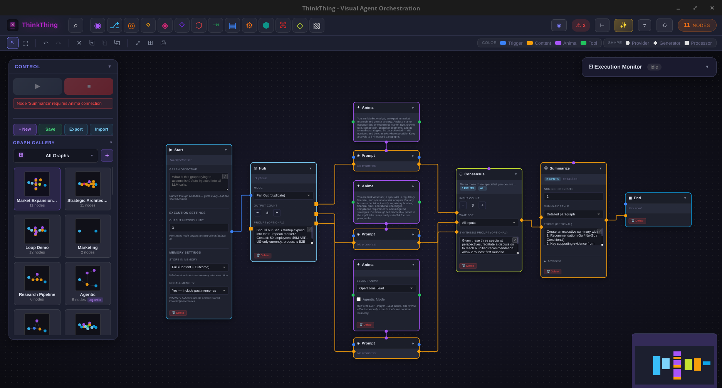Select the red command-symbol node tool
The image size is (722, 388).
[283, 25]
